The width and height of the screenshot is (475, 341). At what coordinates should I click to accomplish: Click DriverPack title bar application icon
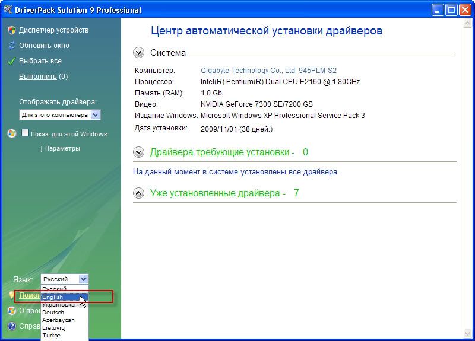tap(8, 9)
